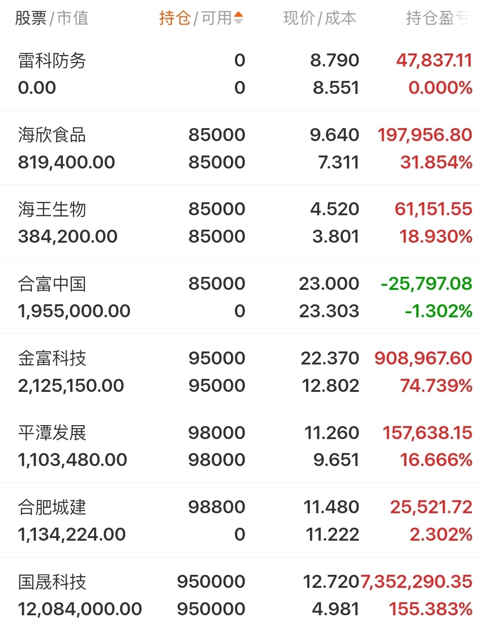Image resolution: width=486 pixels, height=631 pixels.
Task: Open the 平潭发展 holding
Action: click(x=52, y=433)
